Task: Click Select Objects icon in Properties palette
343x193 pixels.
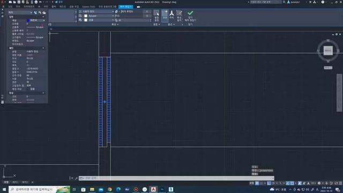Action: (x=40, y=12)
